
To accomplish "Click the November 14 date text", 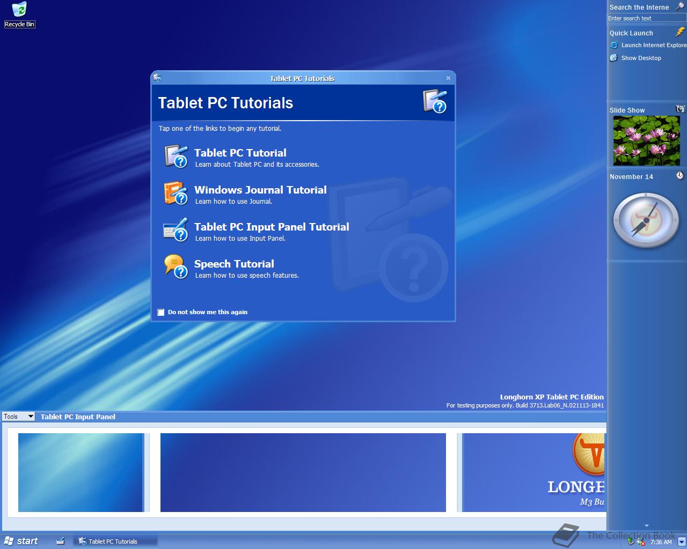I will click(x=631, y=176).
